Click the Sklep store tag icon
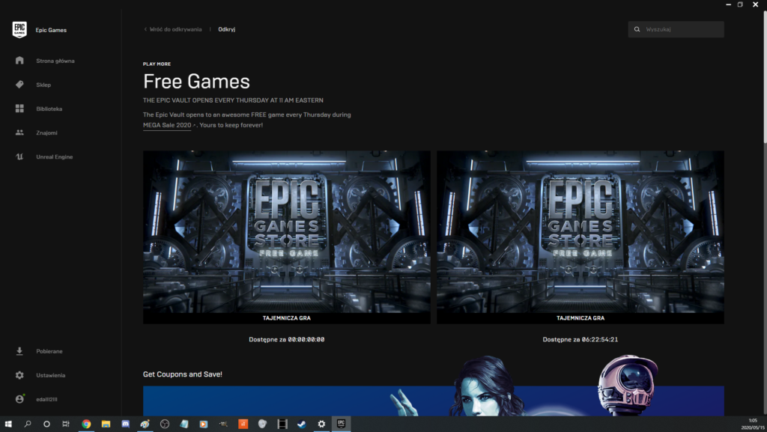767x432 pixels. 19,85
